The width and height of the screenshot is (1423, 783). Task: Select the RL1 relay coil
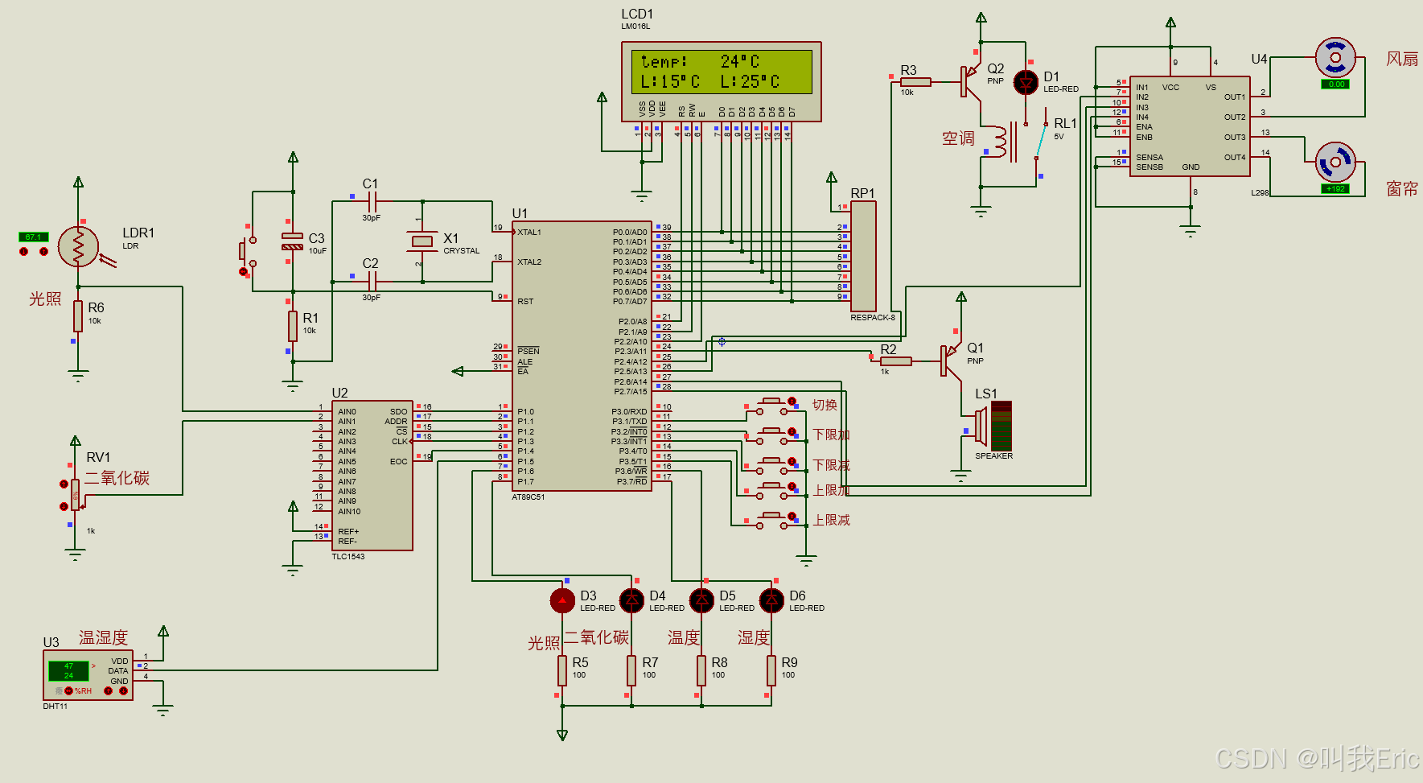[x=1000, y=142]
